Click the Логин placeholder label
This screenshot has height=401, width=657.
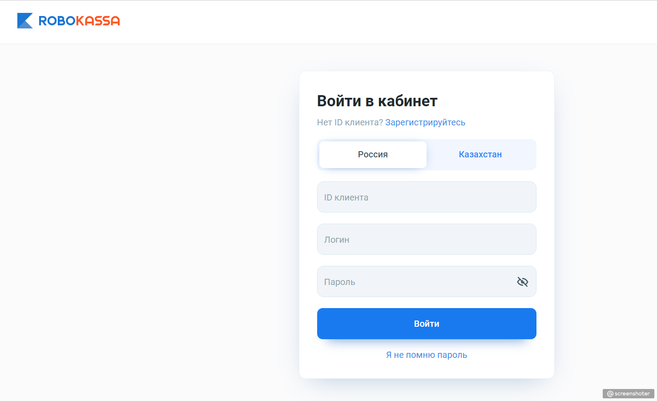point(337,240)
